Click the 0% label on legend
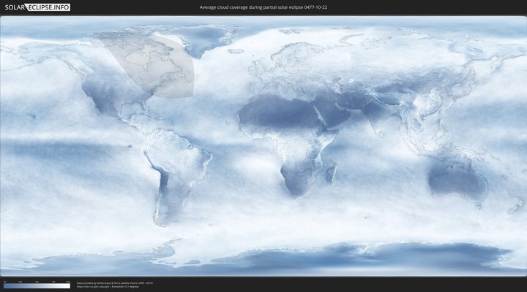Viewport: 527px width, 292px height. (4, 281)
